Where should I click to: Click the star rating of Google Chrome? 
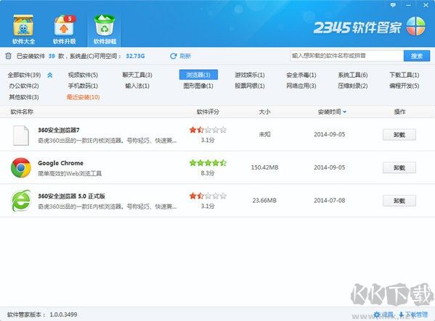(208, 163)
